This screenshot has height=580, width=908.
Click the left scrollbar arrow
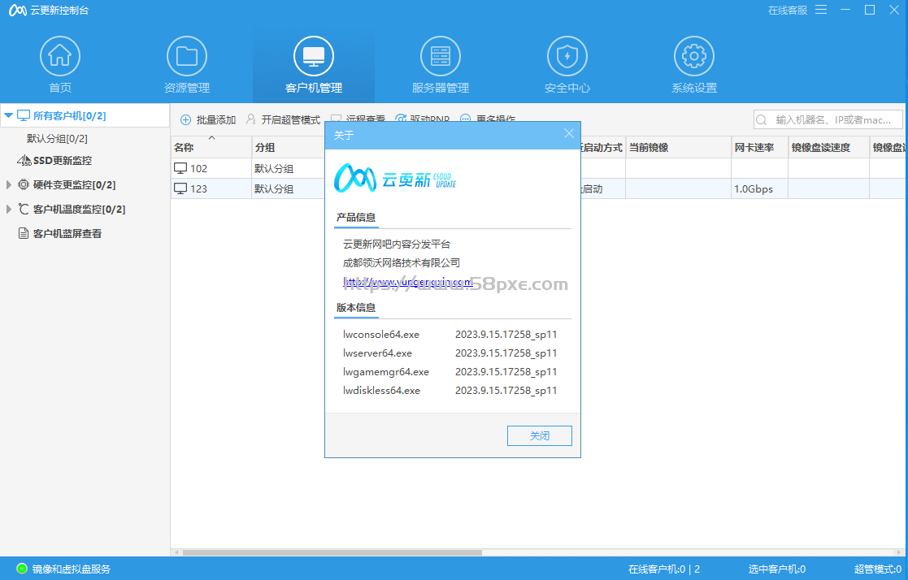tap(176, 553)
